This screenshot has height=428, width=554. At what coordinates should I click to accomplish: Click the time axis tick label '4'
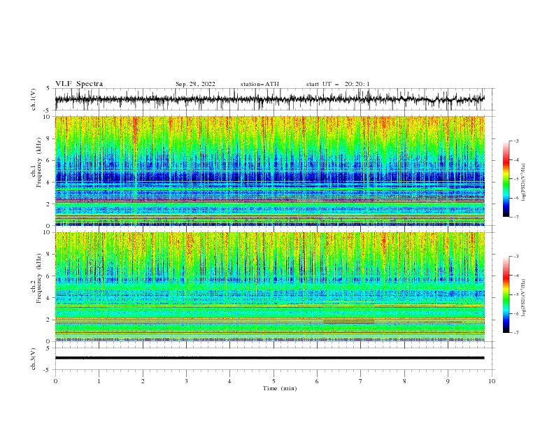pyautogui.click(x=229, y=381)
